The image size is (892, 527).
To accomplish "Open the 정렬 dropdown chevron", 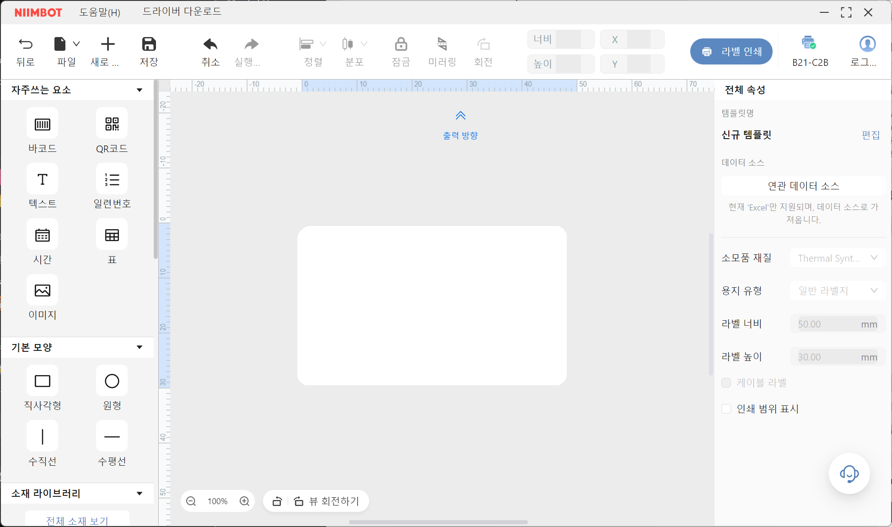I will pos(323,44).
